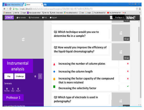Close the Kahoot! browser tab
Image resolution: width=144 pixels, height=110 pixels.
(x=42, y=5)
